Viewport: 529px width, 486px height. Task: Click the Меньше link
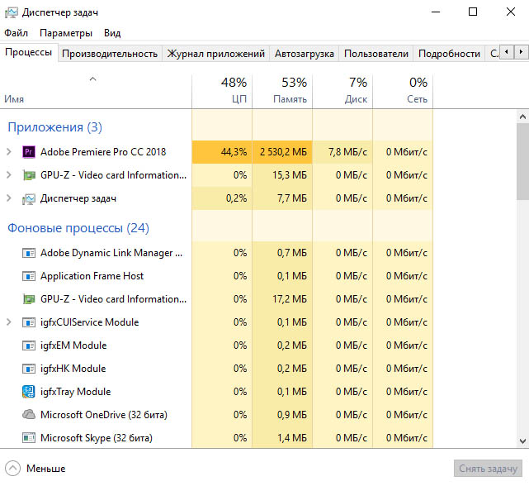46,469
